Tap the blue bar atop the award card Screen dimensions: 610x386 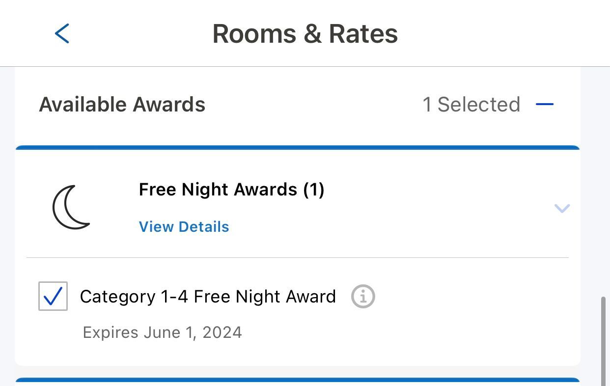coord(298,147)
